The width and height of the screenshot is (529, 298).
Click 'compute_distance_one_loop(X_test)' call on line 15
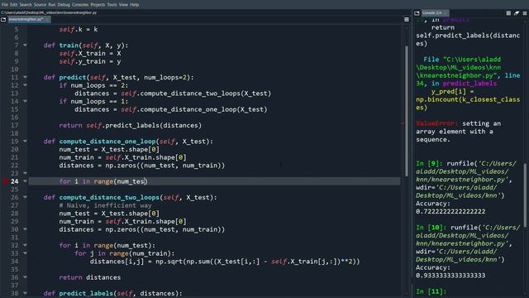[203, 109]
